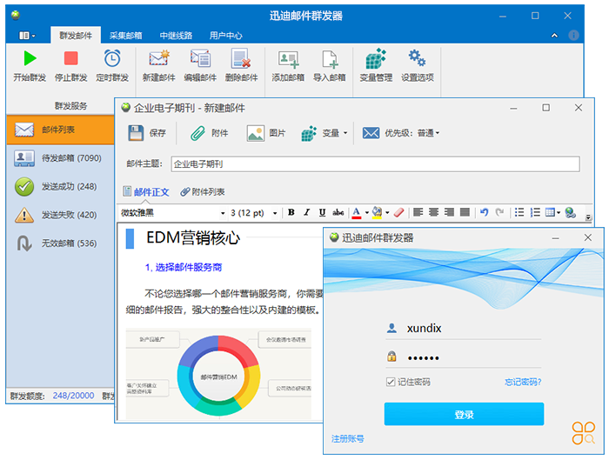Insert a picture with 图片 icon
609x460 pixels.
pyautogui.click(x=256, y=133)
